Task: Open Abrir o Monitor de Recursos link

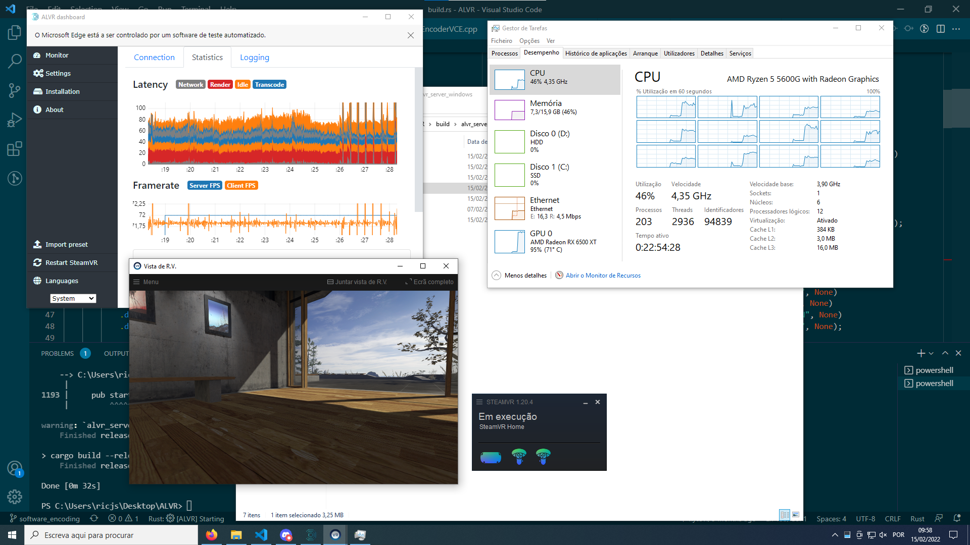Action: (603, 276)
